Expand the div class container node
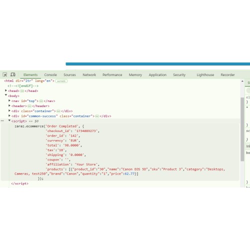250x250 pixels. (9, 110)
